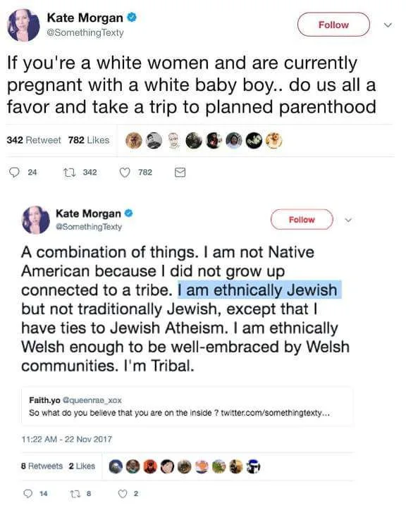
Task: Open direct message envelope icon on first tweet
Action: 180,173
